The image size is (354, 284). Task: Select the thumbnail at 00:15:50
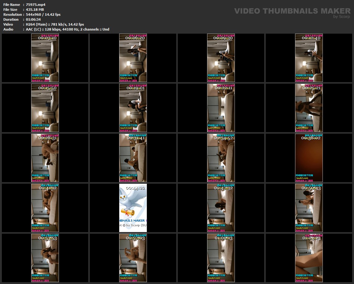coord(45,108)
